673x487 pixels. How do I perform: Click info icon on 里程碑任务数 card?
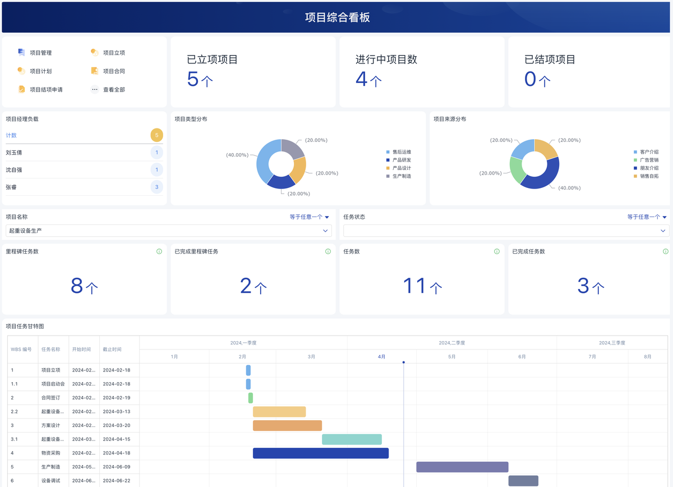(x=159, y=251)
